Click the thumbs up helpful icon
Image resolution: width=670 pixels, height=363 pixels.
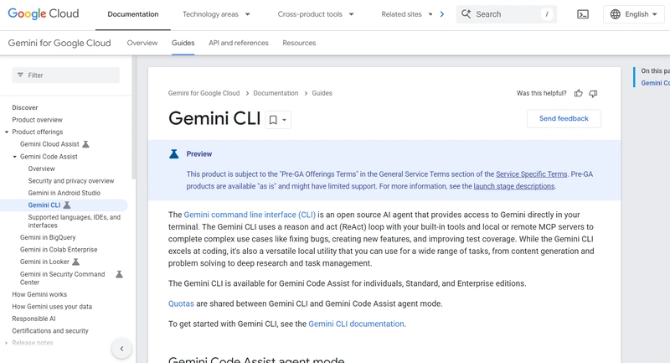point(578,94)
